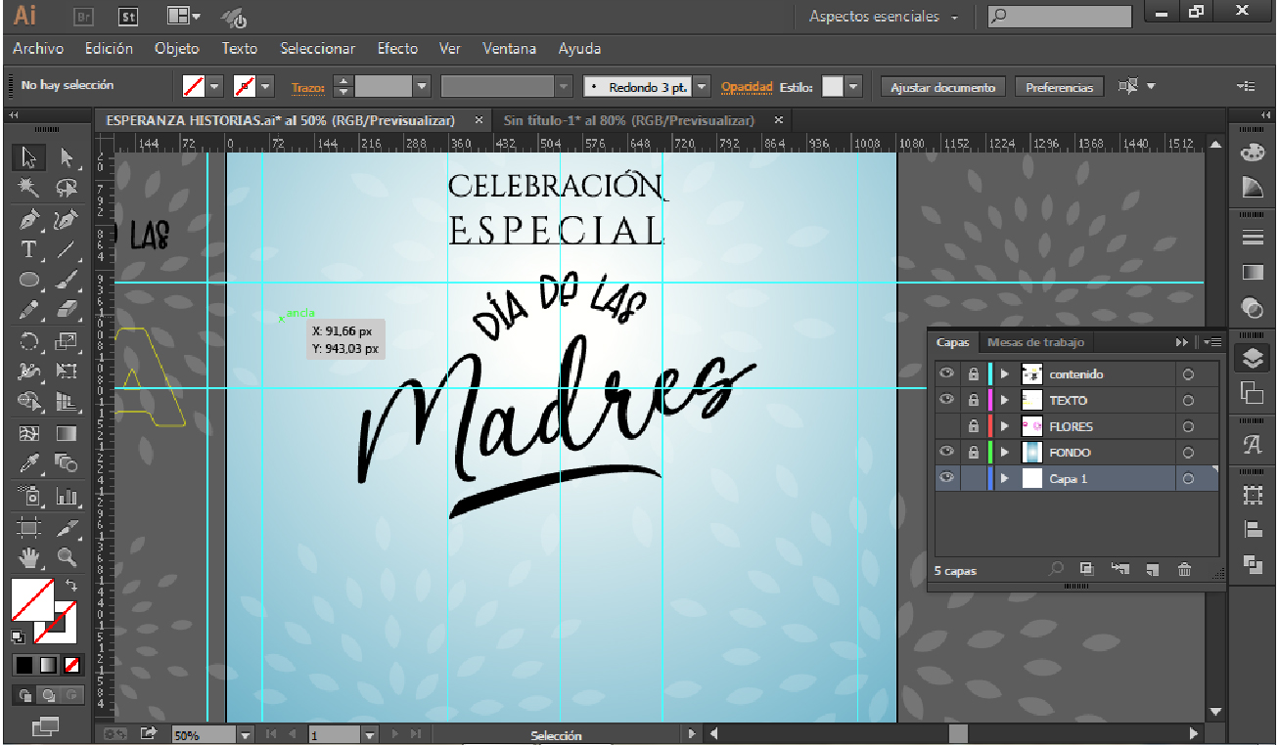The width and height of the screenshot is (1279, 745).
Task: Select the Gradient tool
Action: click(x=67, y=433)
